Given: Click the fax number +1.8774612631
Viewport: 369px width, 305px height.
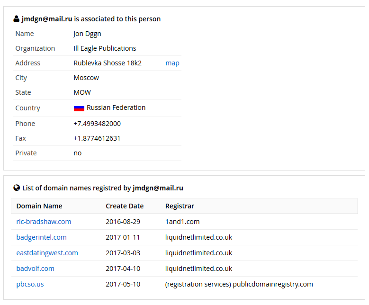Looking at the screenshot, I should pos(97,138).
